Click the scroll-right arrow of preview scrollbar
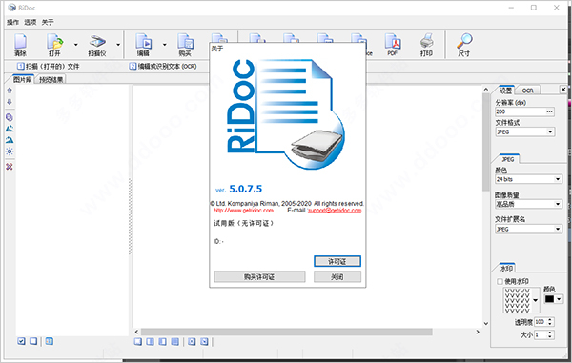 478,332
